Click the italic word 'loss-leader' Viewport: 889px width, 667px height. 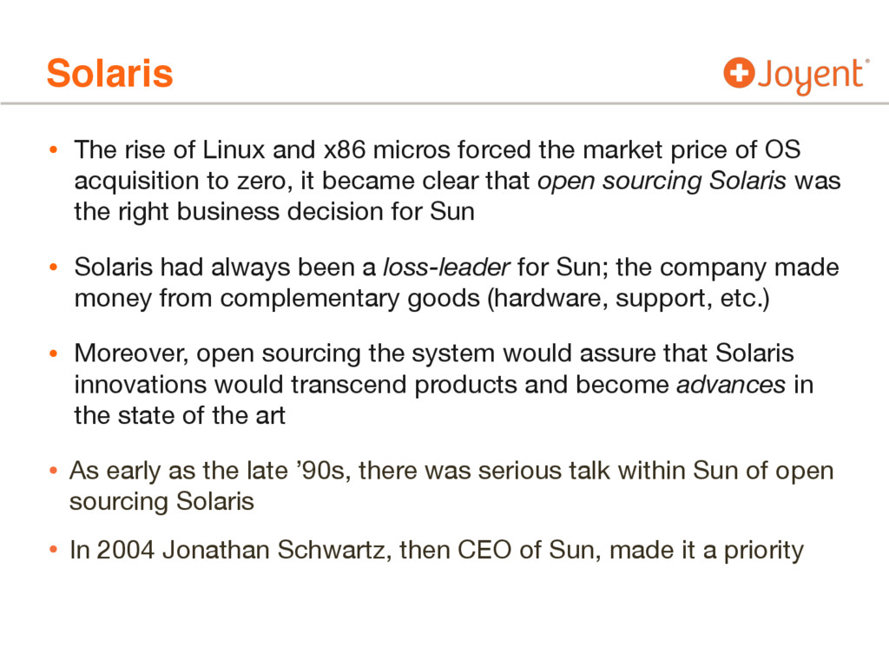point(446,267)
